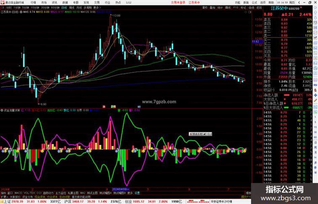Click the Tongdaxin app logo icon
This screenshot has height=204, width=318.
click(x=2, y=2)
